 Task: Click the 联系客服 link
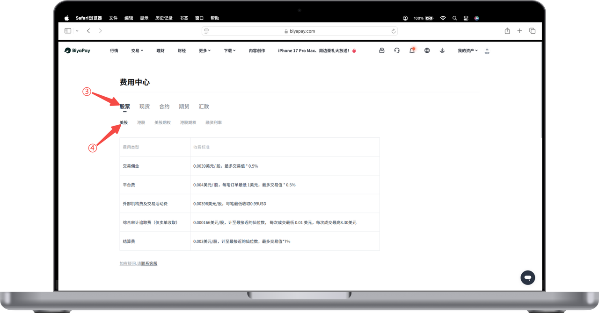coord(149,263)
